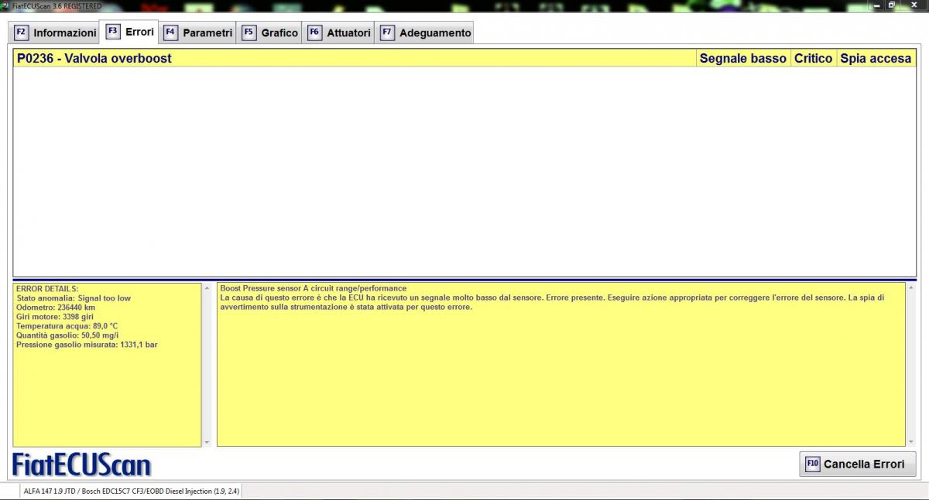Viewport: 929px width, 500px height.
Task: Click the down arrow of the description panel scrollbar
Action: (x=910, y=442)
